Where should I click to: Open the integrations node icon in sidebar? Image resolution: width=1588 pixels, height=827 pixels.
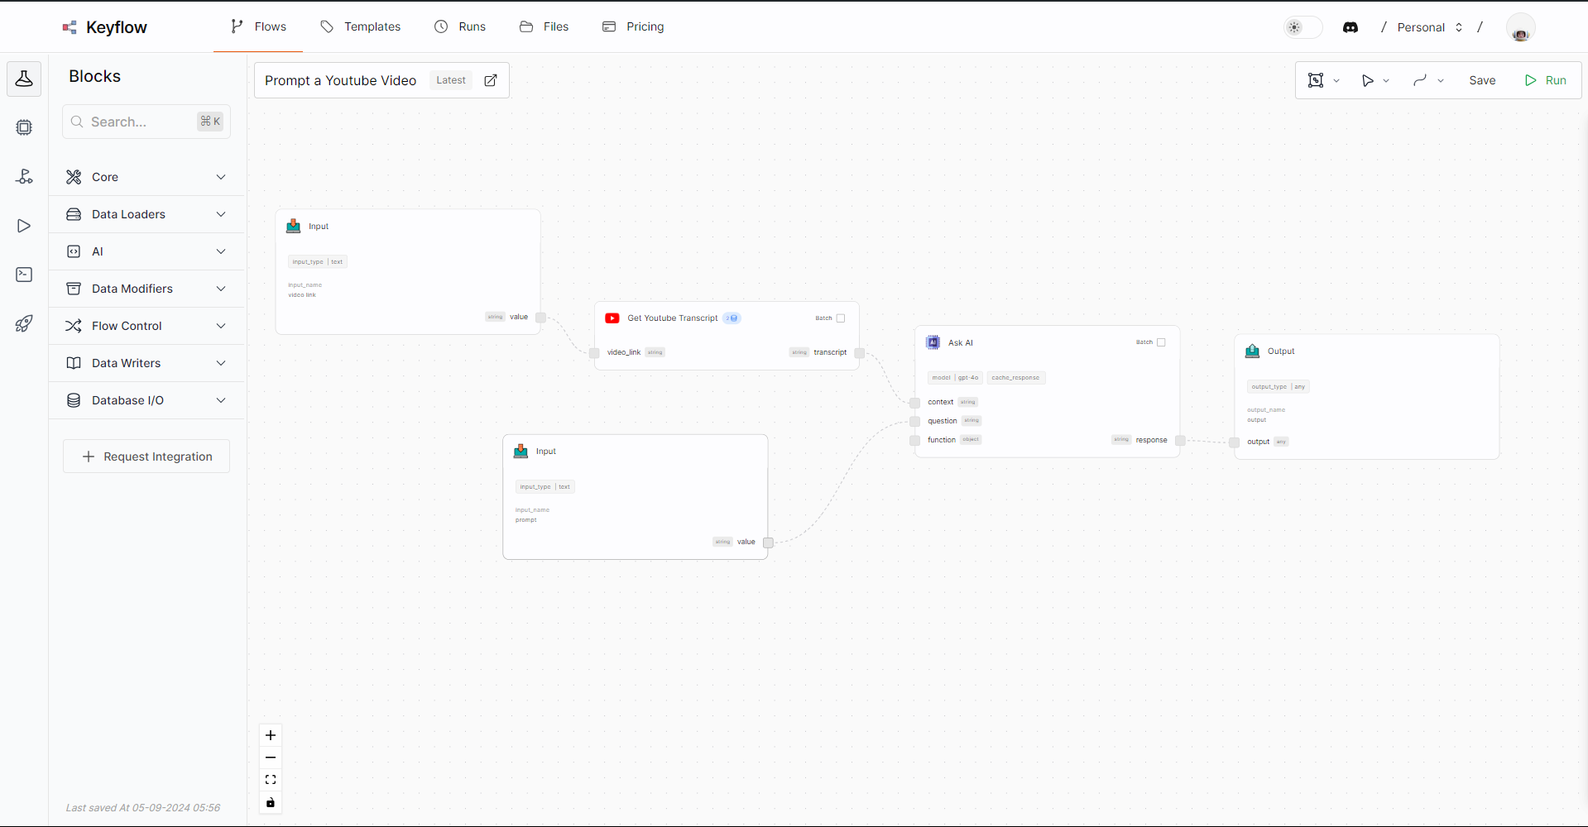click(24, 176)
